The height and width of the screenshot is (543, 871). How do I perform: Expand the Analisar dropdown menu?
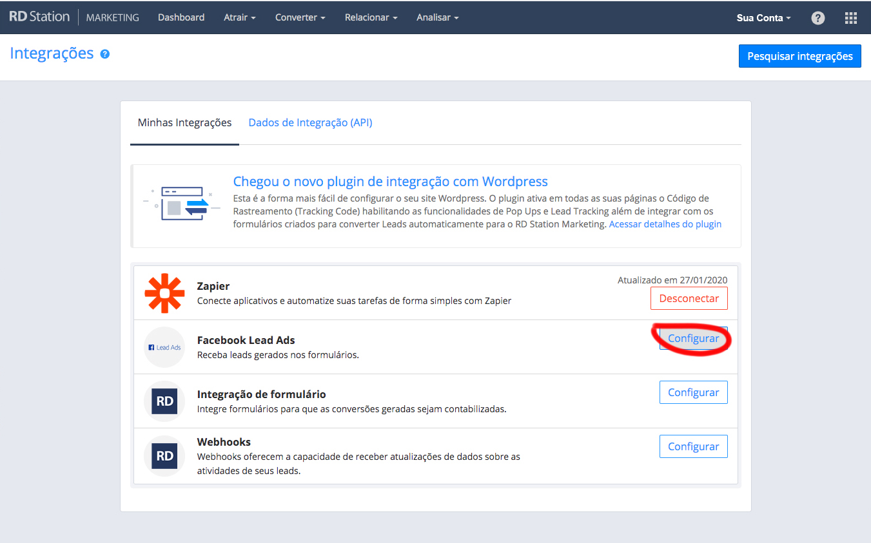(x=437, y=17)
